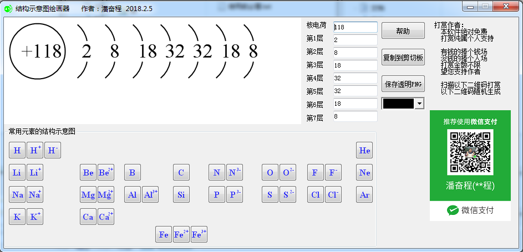Focus the 第4层 layer input field
Screen dimensions: 523x252
pyautogui.click(x=355, y=78)
